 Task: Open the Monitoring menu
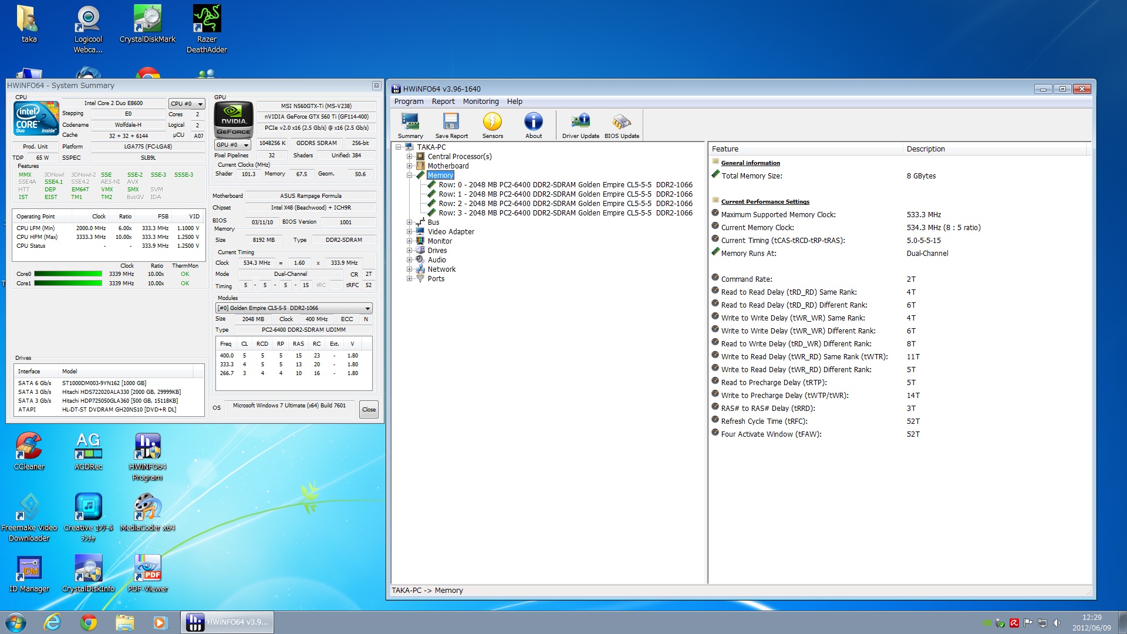point(480,102)
